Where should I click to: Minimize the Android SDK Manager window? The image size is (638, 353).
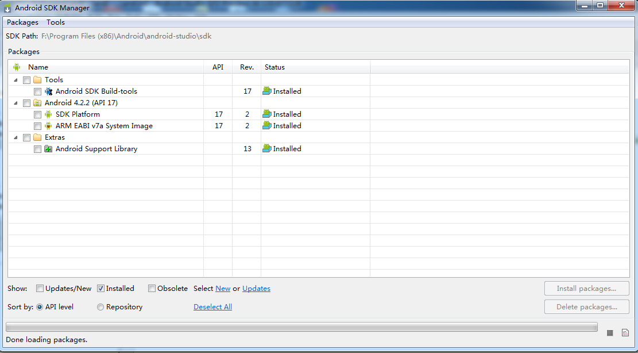click(x=585, y=5)
